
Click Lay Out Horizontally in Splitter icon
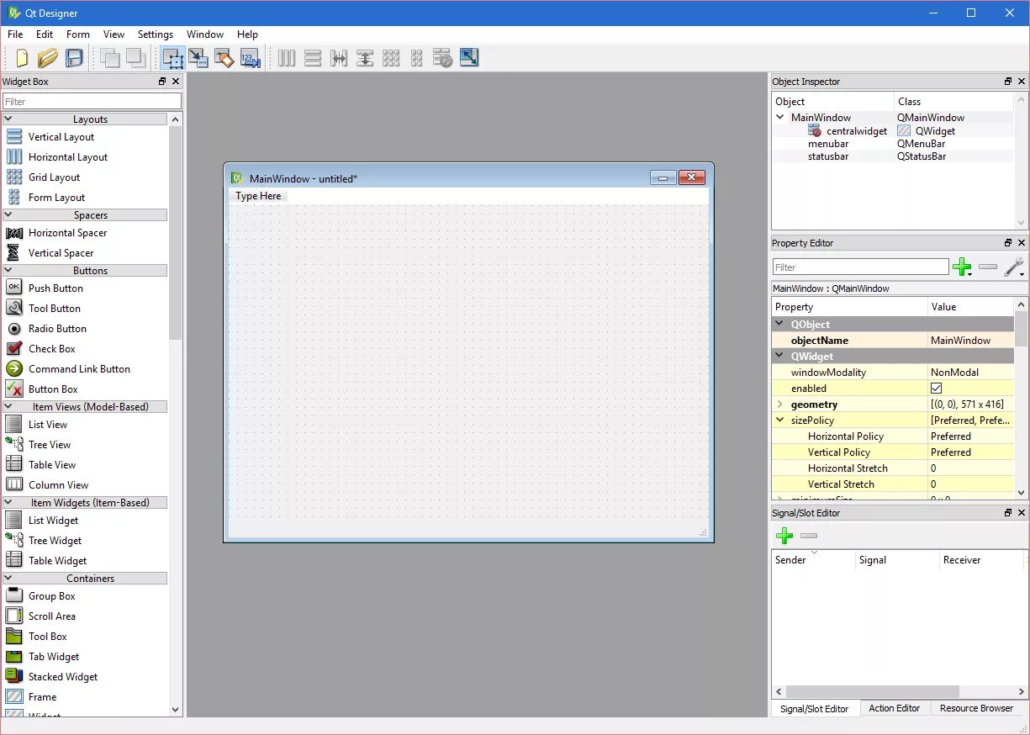click(339, 58)
